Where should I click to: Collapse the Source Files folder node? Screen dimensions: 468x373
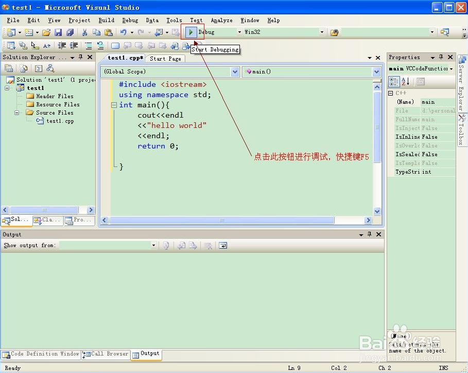point(17,113)
